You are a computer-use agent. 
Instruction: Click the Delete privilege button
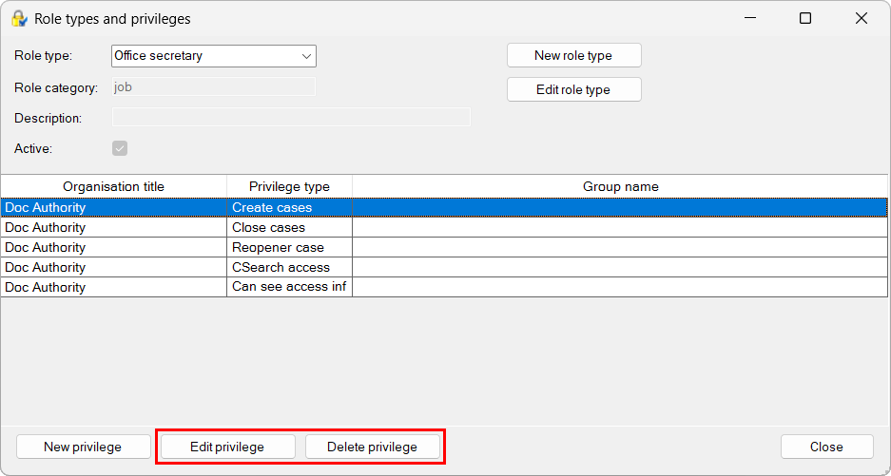(x=372, y=447)
